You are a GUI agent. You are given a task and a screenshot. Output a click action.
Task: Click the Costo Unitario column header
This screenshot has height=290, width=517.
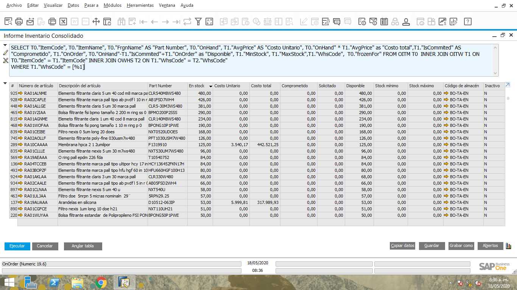pyautogui.click(x=231, y=86)
